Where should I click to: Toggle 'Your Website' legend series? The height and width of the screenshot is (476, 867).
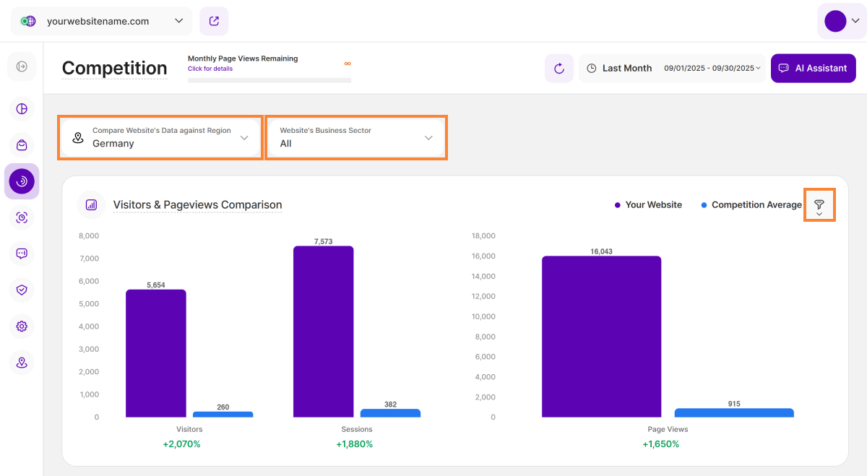click(647, 205)
